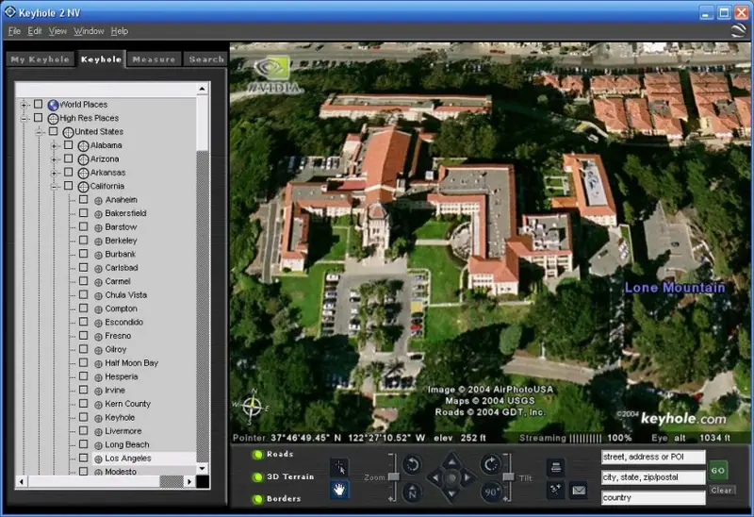Pan right with the right arrow
The height and width of the screenshot is (517, 754).
[467, 478]
